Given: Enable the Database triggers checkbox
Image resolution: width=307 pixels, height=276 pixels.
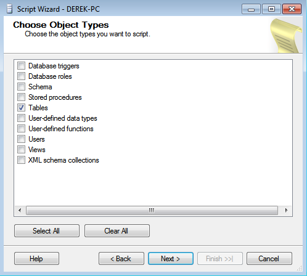Looking at the screenshot, I should pos(21,66).
